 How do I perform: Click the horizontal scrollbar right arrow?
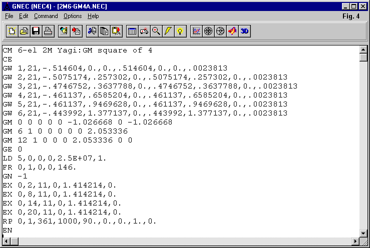tap(355, 241)
